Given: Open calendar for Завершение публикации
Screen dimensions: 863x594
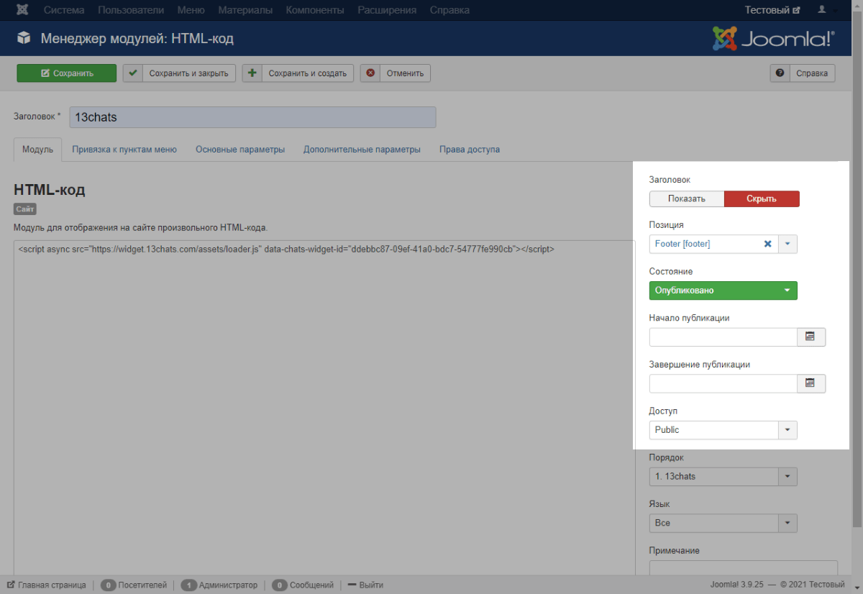Looking at the screenshot, I should [x=811, y=383].
